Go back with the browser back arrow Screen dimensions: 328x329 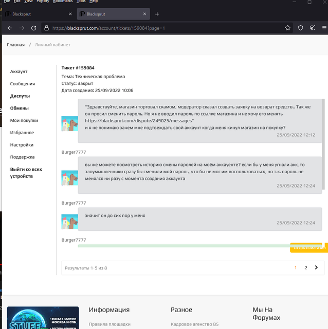click(10, 28)
